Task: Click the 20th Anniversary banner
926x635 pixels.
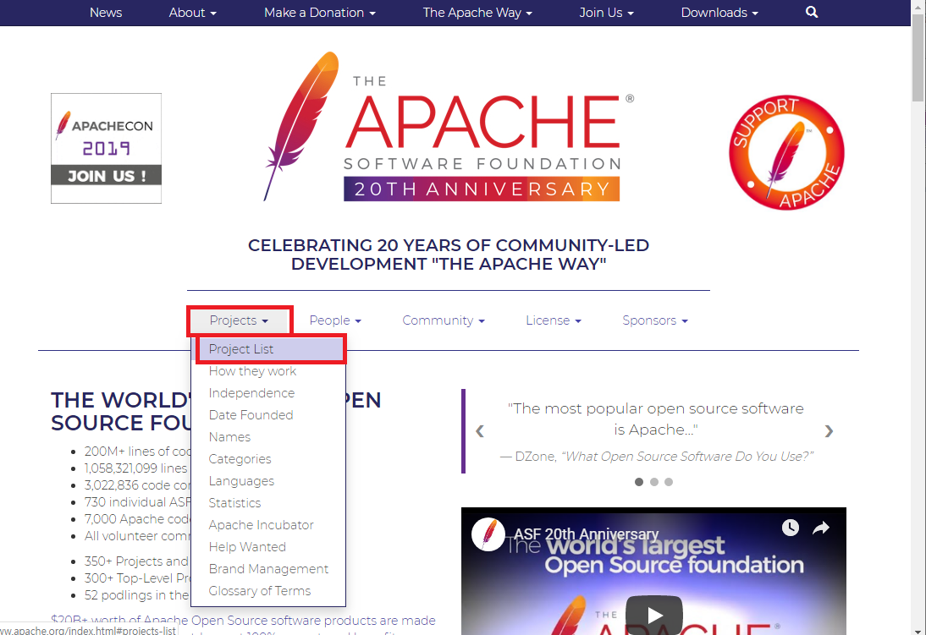Action: (482, 189)
